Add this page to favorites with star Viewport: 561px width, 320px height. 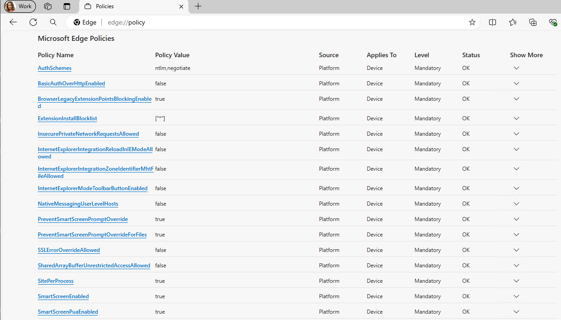pyautogui.click(x=472, y=22)
